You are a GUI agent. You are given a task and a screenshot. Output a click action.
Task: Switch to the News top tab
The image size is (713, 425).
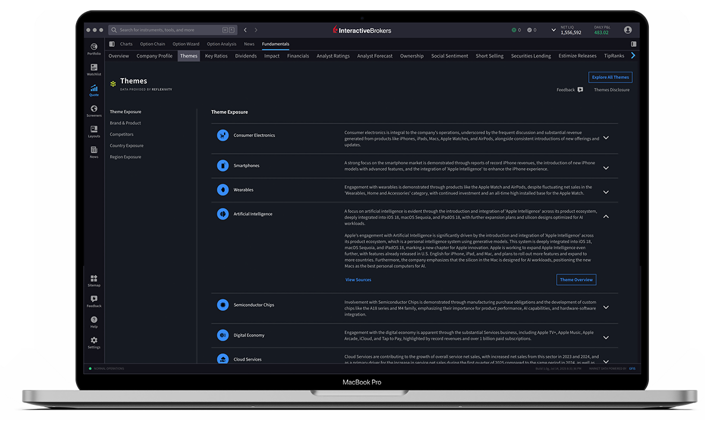point(249,44)
